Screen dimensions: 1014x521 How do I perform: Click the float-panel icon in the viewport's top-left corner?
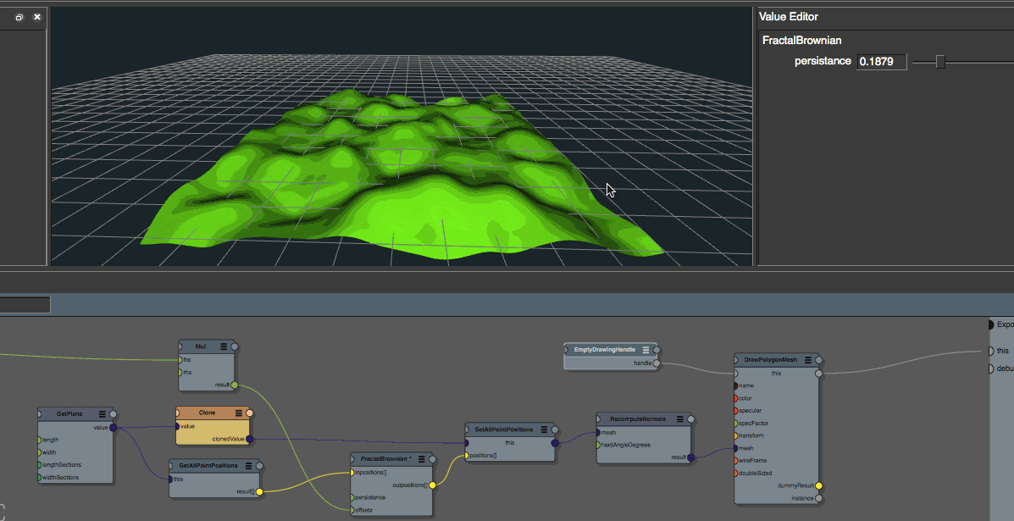click(19, 18)
